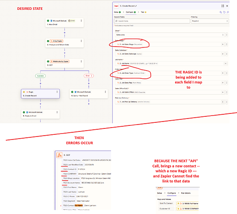Viewport: 237px width, 214px height.
Task: Select the Webhooks by Zapier GET step
Action: [64, 63]
